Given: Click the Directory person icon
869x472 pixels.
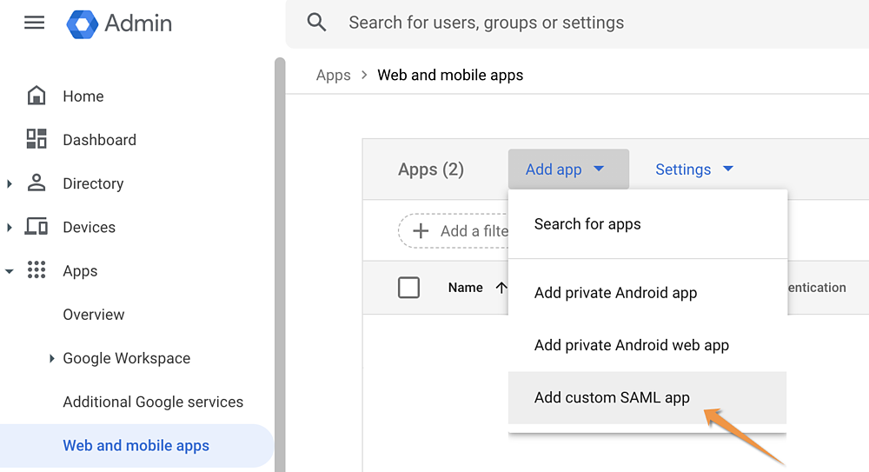Looking at the screenshot, I should 36,183.
